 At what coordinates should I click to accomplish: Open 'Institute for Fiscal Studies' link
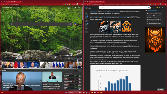click(121, 45)
